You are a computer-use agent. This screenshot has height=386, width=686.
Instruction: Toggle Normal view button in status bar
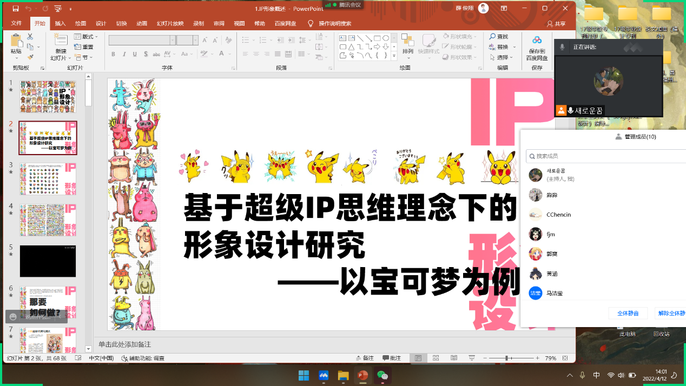click(x=418, y=358)
